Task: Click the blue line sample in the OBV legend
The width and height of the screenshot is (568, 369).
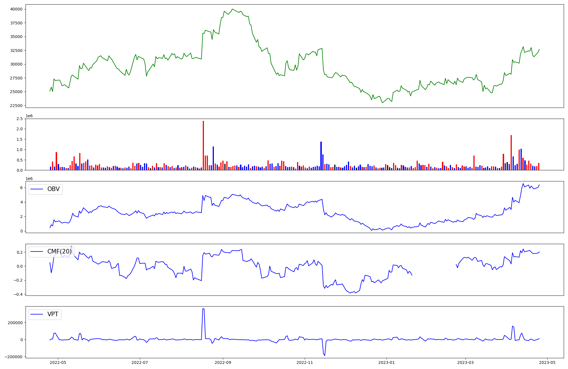Action: (37, 189)
